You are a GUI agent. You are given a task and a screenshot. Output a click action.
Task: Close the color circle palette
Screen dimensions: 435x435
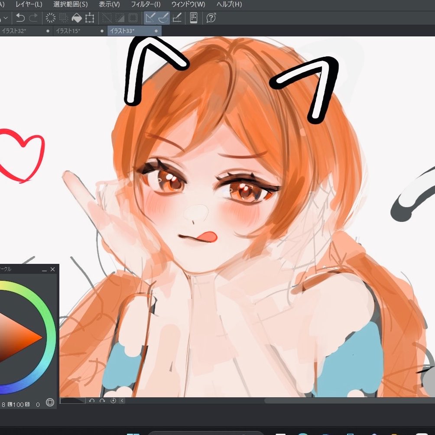click(53, 269)
